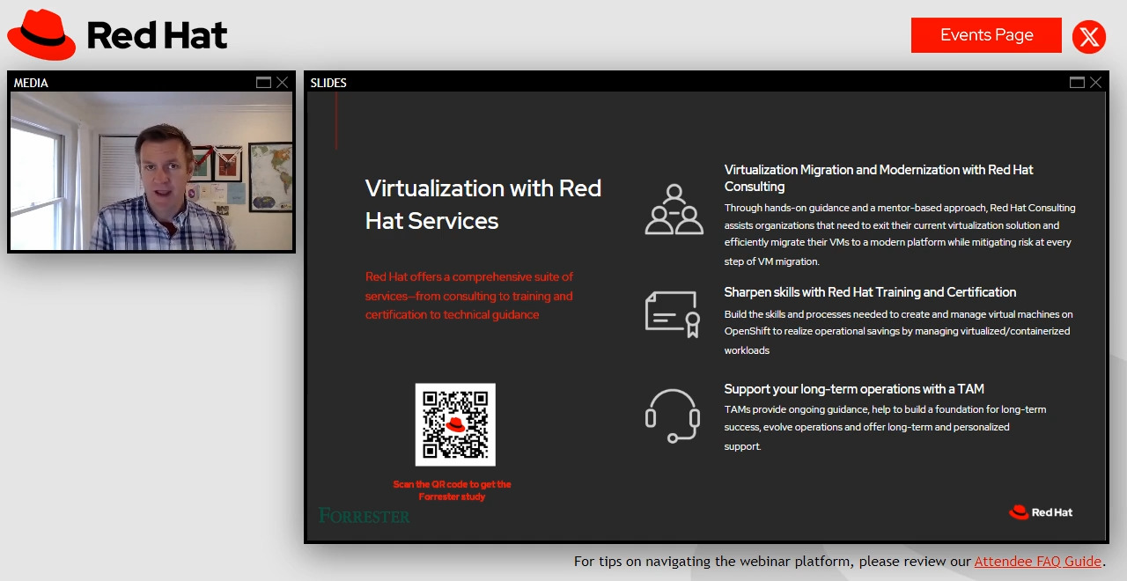
Task: Click the speaker video in Media panel
Action: (x=151, y=172)
